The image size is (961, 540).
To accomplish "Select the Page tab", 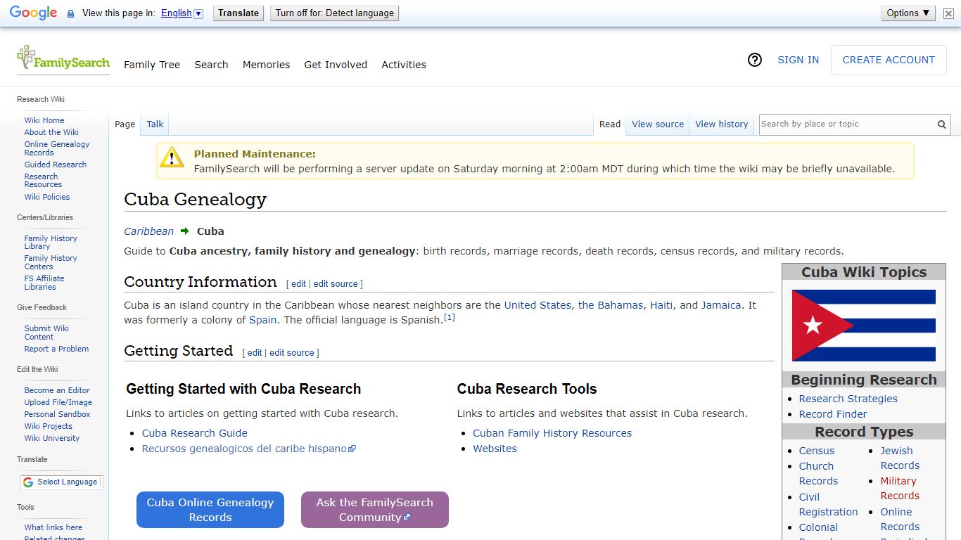I will tap(125, 124).
